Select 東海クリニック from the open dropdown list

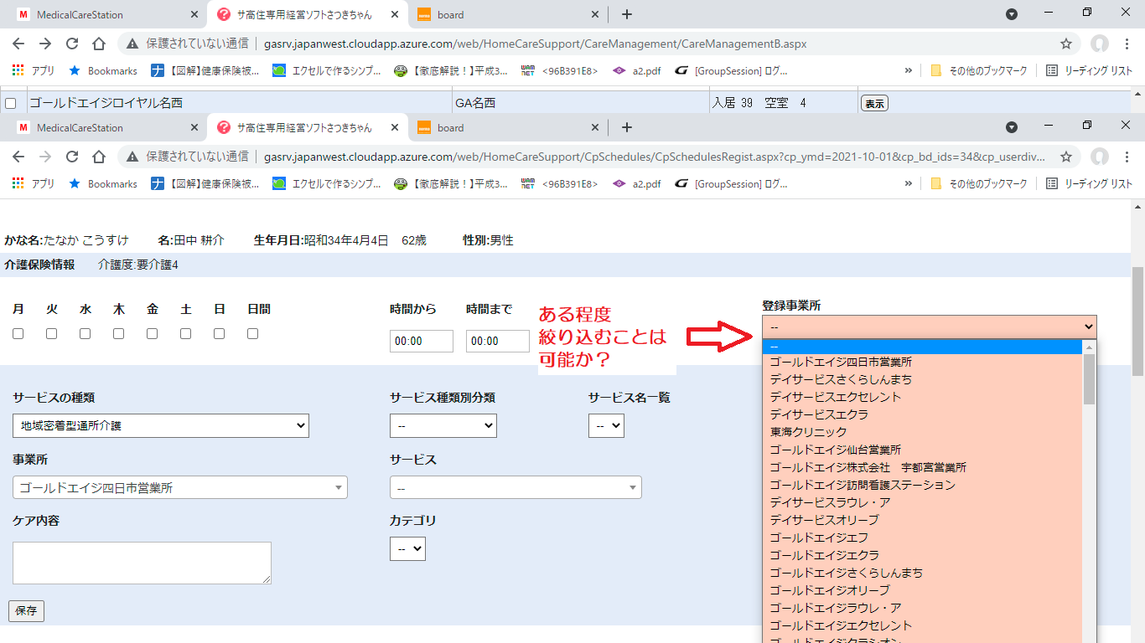click(809, 432)
